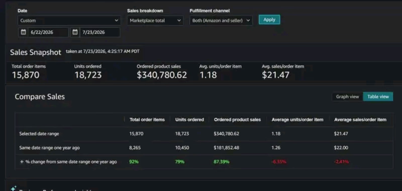Switch to Graph view
The width and height of the screenshot is (402, 191).
[x=347, y=97]
